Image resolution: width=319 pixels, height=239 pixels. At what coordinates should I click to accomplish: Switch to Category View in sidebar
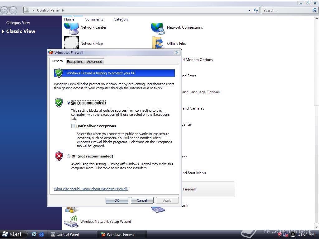coord(18,23)
